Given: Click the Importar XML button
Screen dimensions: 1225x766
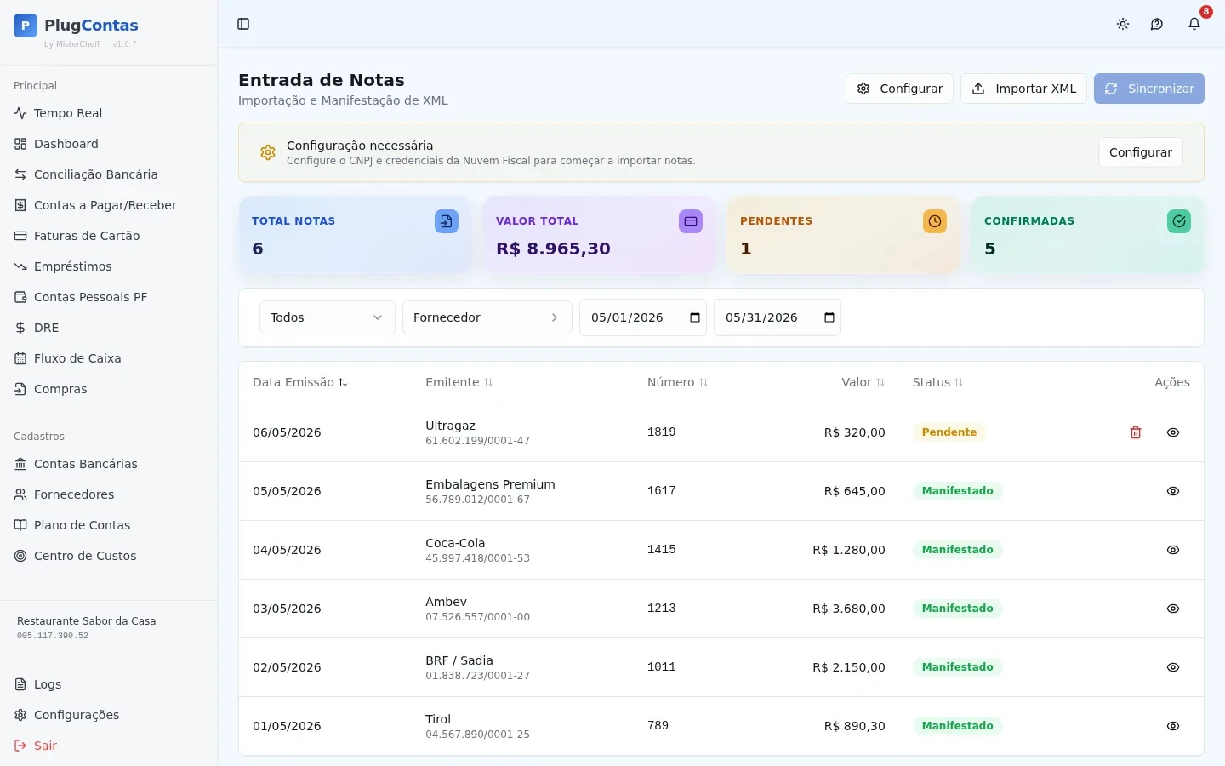Looking at the screenshot, I should [x=1023, y=89].
